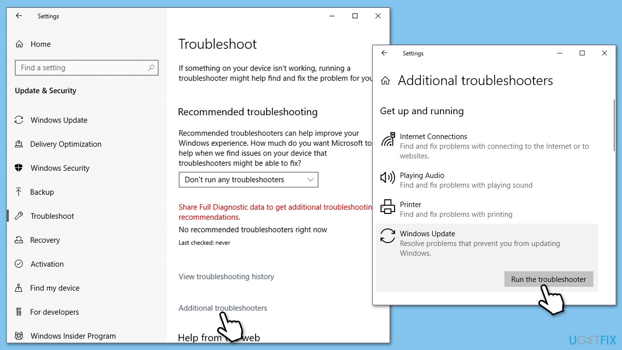Click the Playing Audio speaker icon

[x=388, y=177]
